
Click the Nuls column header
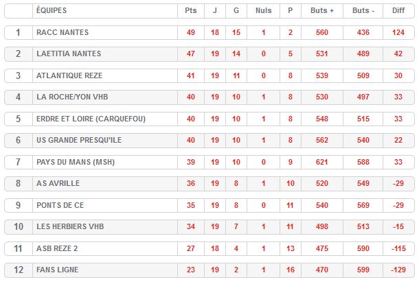[263, 11]
